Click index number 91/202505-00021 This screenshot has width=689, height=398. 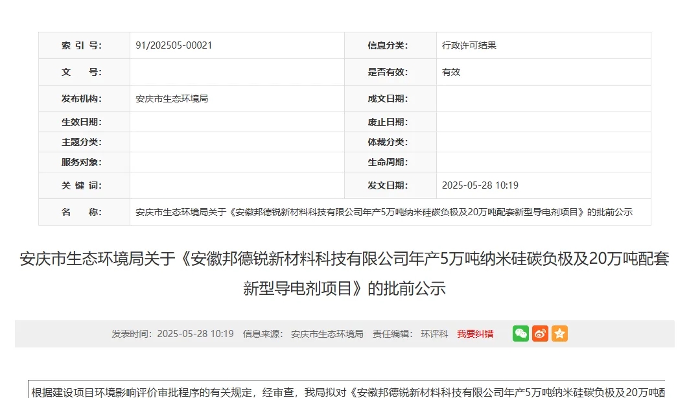(174, 45)
